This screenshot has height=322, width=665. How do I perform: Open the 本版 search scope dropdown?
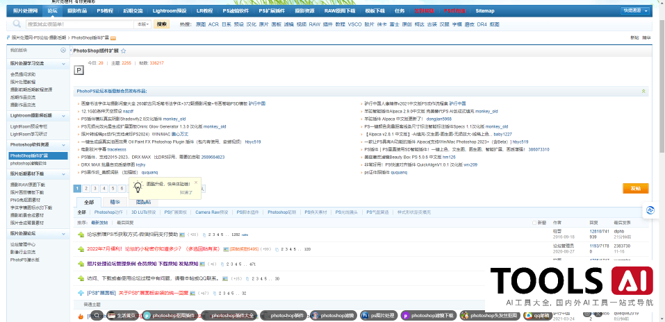[142, 24]
